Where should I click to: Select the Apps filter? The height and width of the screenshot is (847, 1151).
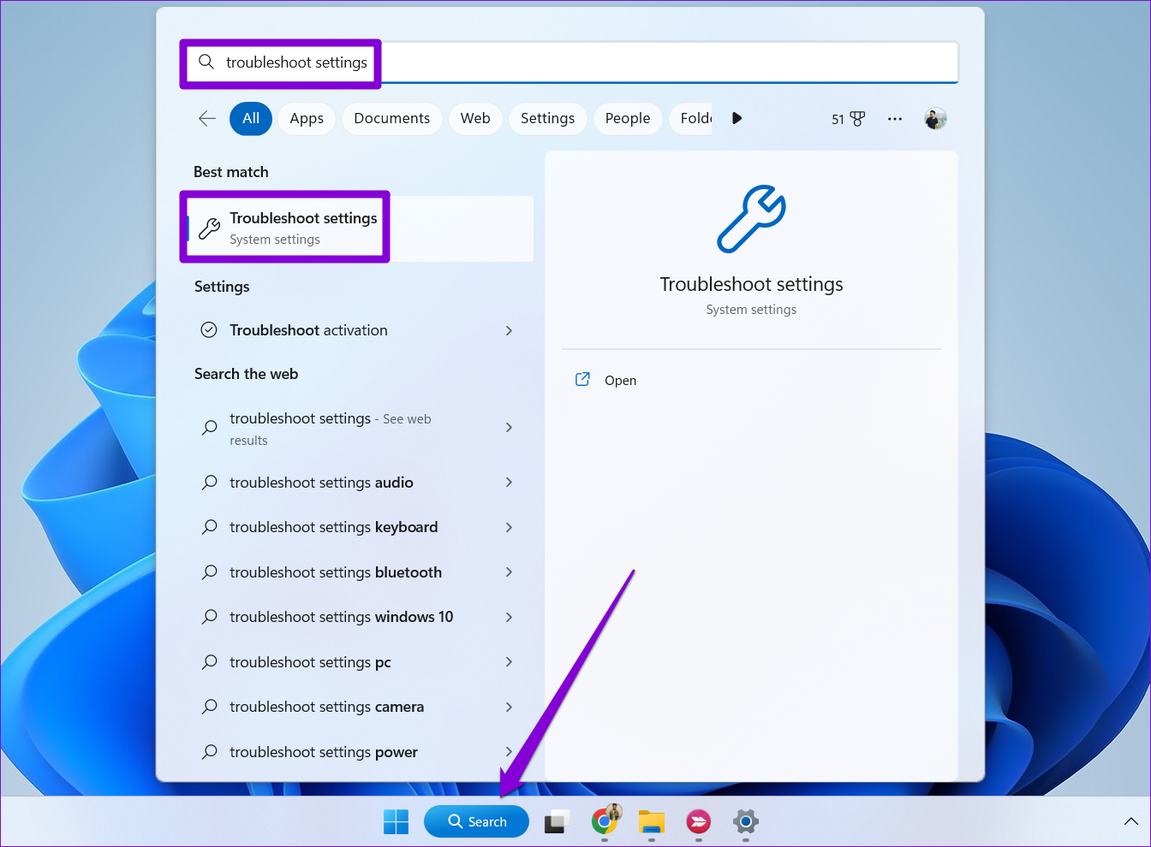306,119
